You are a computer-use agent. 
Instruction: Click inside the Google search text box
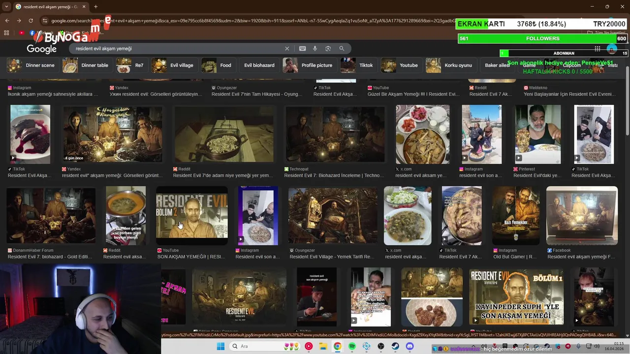[177, 49]
